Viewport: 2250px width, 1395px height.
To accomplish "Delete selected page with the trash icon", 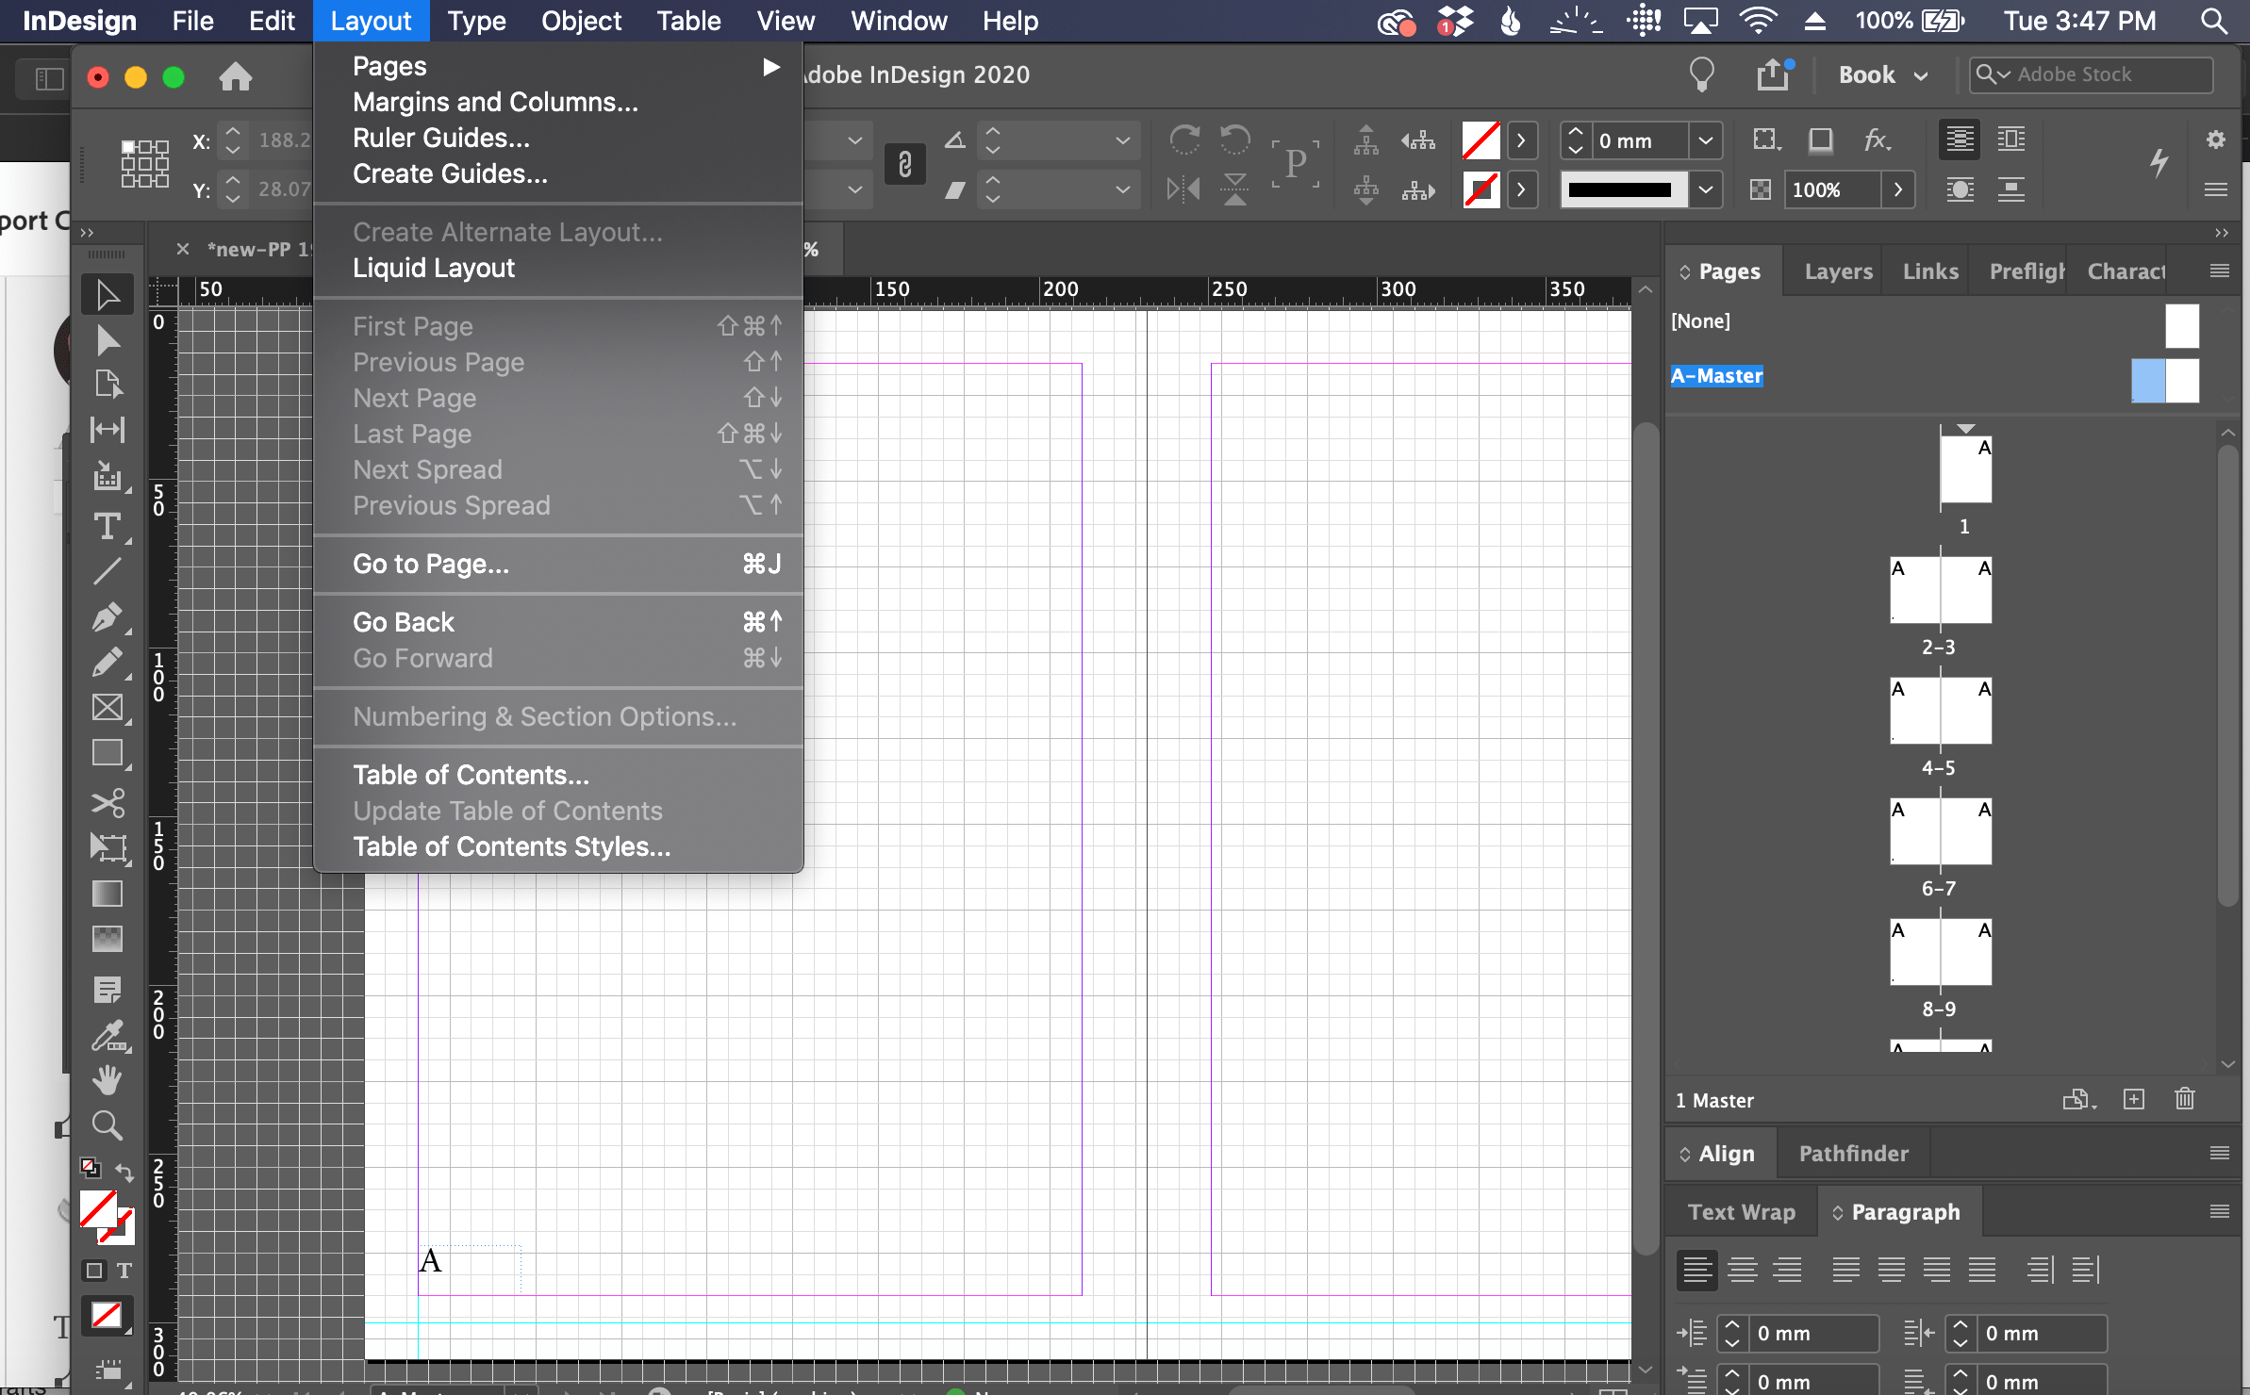I will pyautogui.click(x=2185, y=1099).
